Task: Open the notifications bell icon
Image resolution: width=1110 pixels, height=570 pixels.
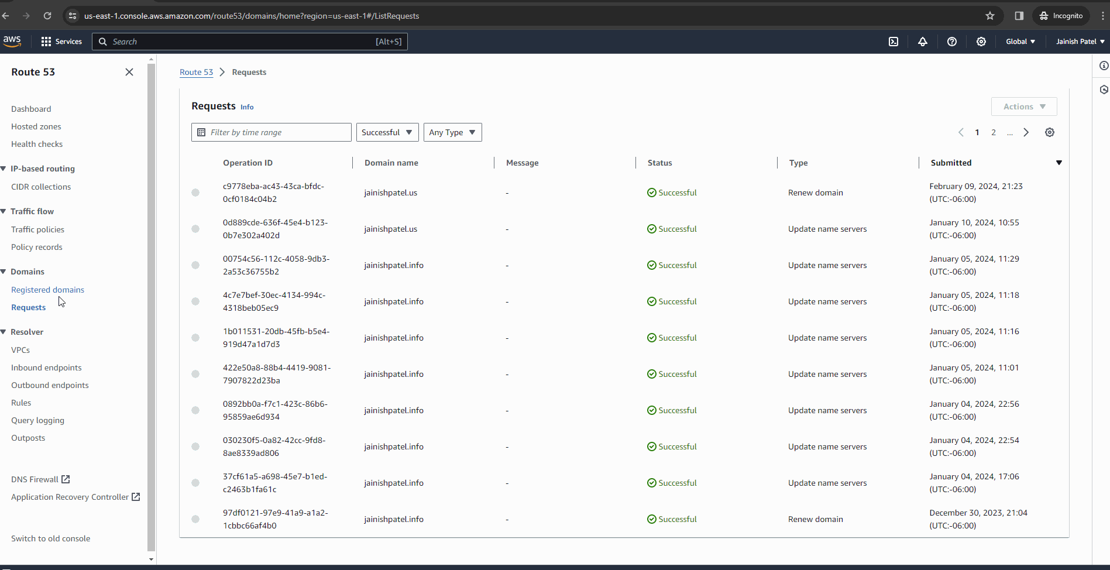Action: coord(923,42)
